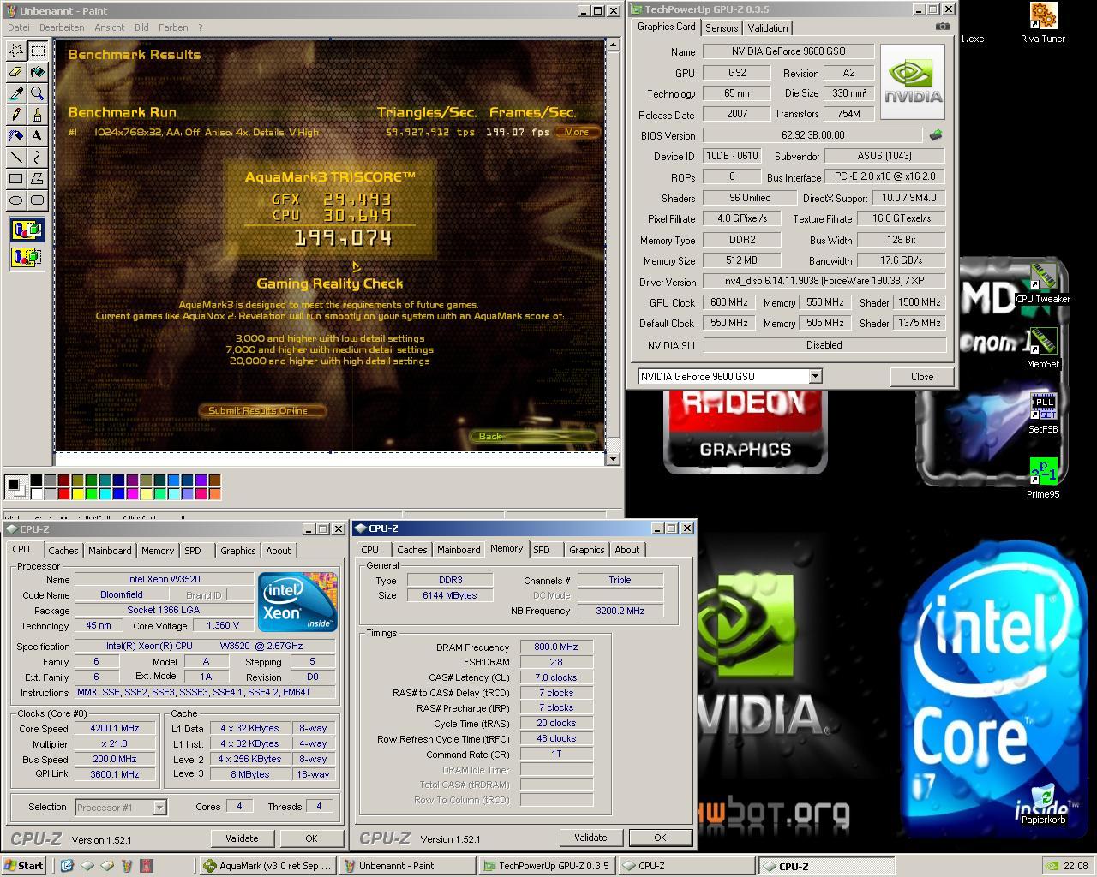The width and height of the screenshot is (1097, 877).
Task: Launch MemSet desktop shortcut
Action: click(1042, 349)
